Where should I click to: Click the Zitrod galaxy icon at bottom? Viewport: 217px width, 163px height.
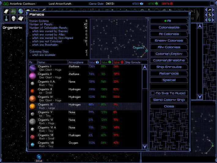[39, 157]
